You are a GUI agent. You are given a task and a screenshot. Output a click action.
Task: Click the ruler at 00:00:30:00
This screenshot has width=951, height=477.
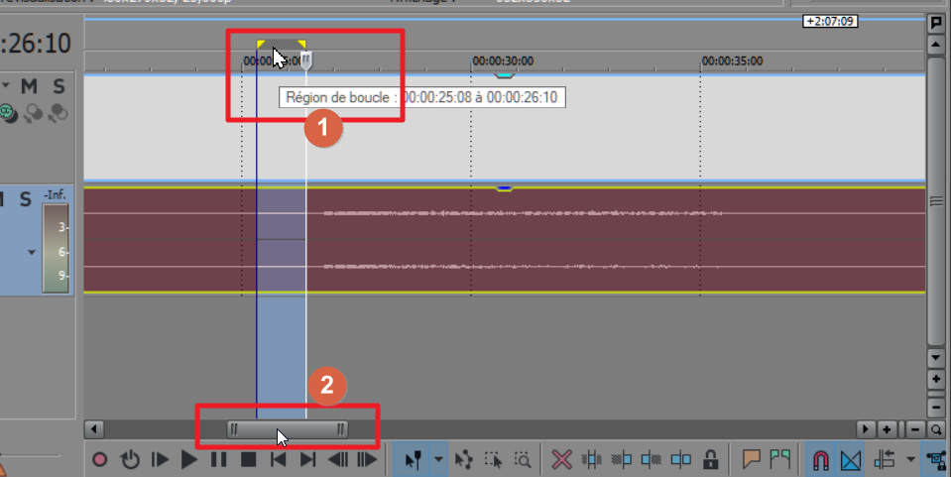click(x=503, y=61)
